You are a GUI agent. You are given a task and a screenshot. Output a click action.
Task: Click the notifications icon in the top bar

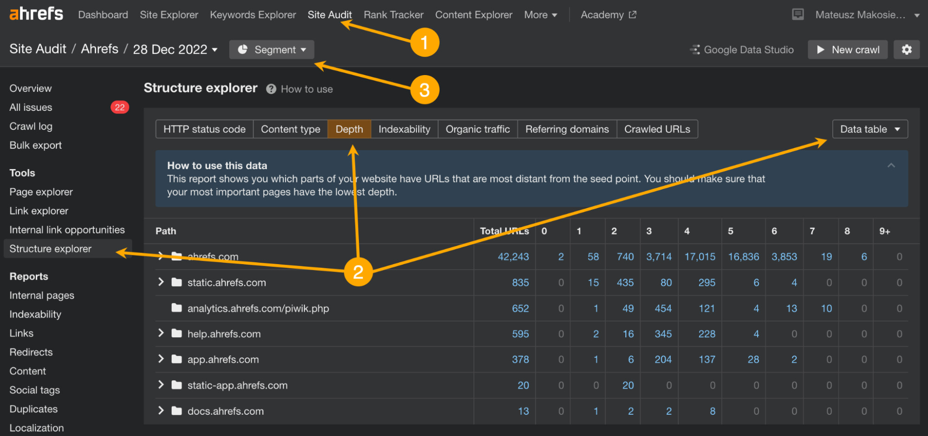tap(797, 14)
